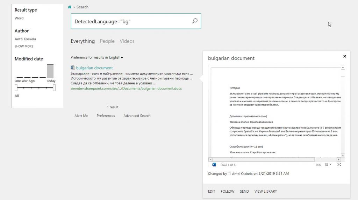The height and width of the screenshot is (200, 358).
Task: Click the home icon in breadcrumb
Action: point(70,7)
